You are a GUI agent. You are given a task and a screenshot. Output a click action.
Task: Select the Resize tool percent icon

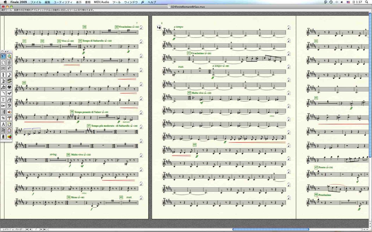click(3, 118)
